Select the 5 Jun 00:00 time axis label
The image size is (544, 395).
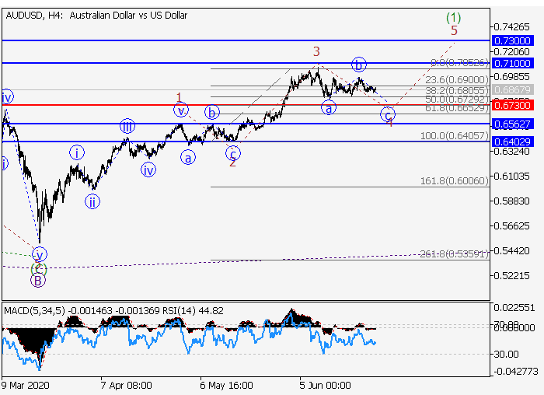point(326,385)
